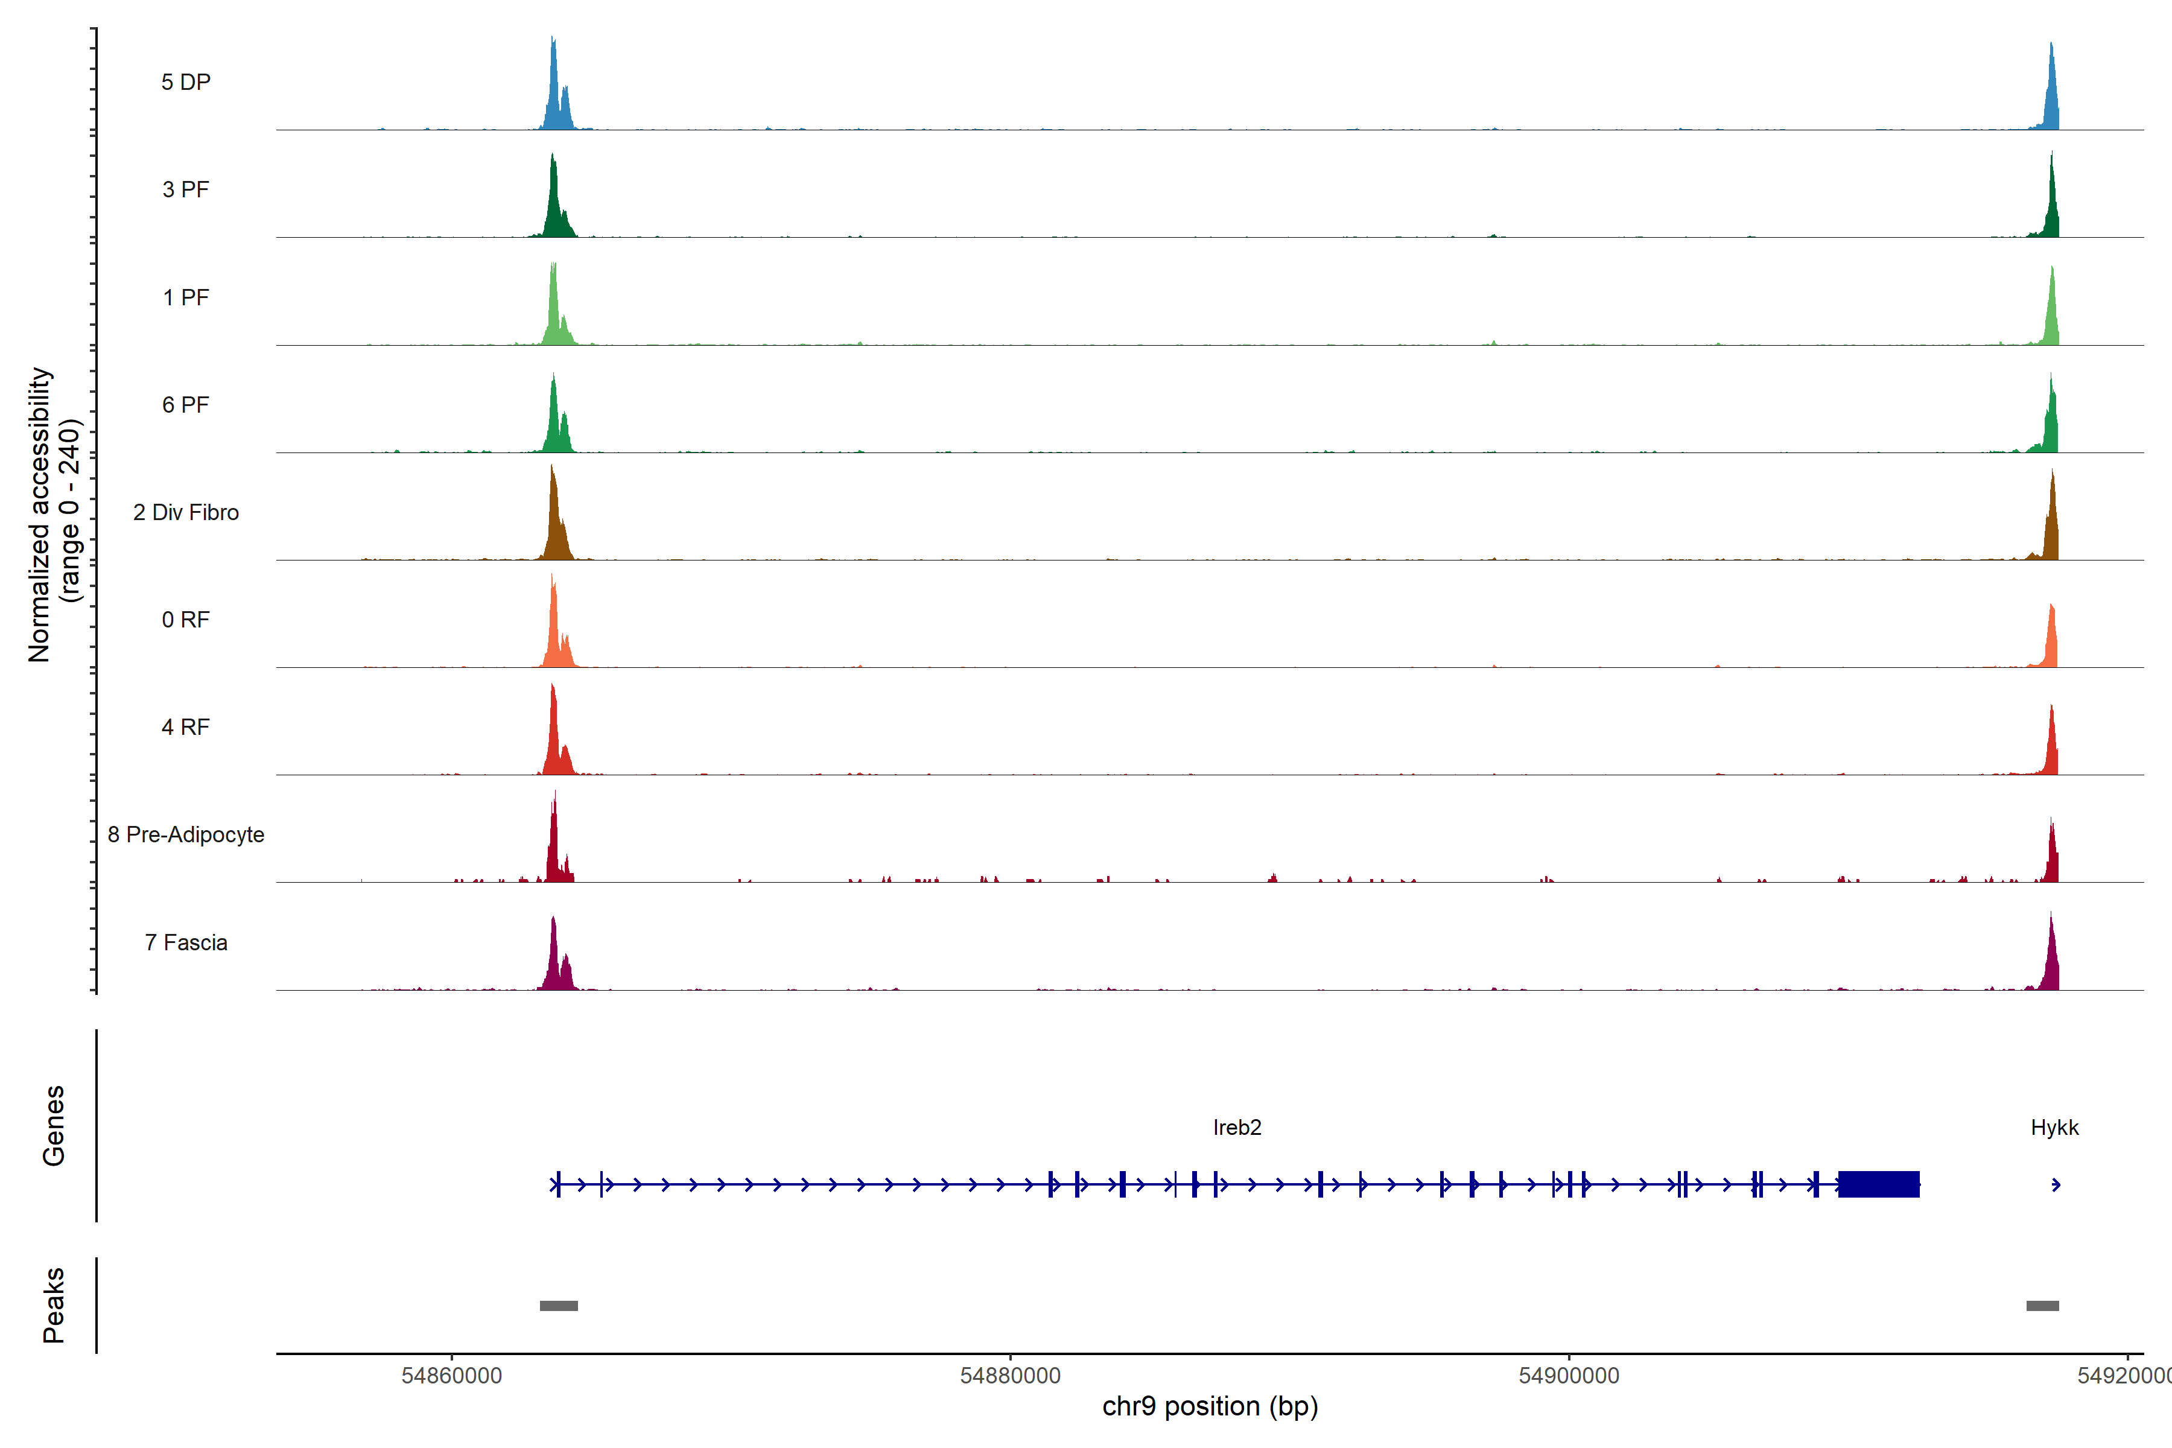Click the large Ireb2 final exon block
Screen dimensions: 2172x1448
click(1878, 1184)
